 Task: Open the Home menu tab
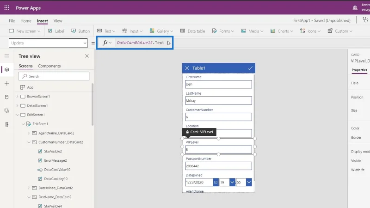click(x=26, y=21)
